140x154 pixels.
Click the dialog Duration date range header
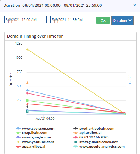tap(52, 5)
